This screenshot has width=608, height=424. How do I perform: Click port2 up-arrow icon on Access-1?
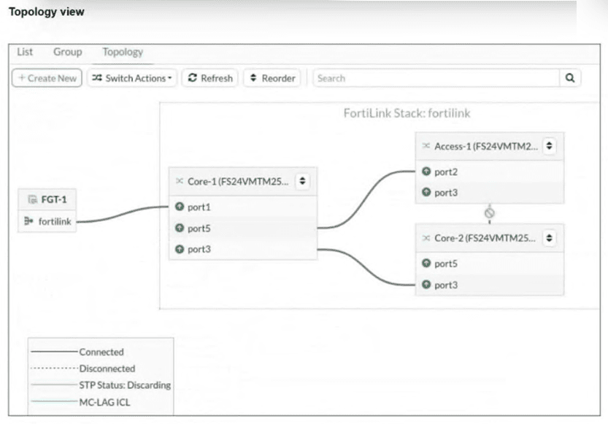point(426,171)
